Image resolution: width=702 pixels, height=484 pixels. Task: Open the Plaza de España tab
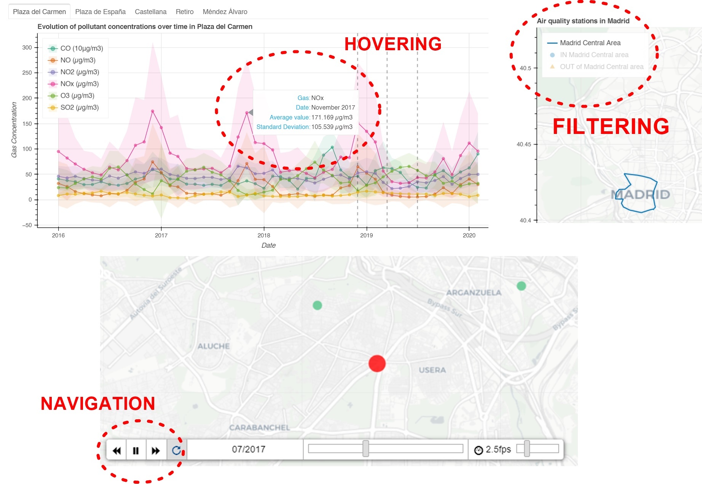click(x=101, y=12)
